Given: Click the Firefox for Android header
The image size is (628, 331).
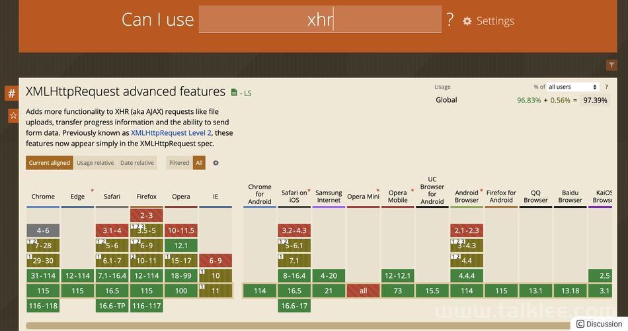Looking at the screenshot, I should (501, 196).
